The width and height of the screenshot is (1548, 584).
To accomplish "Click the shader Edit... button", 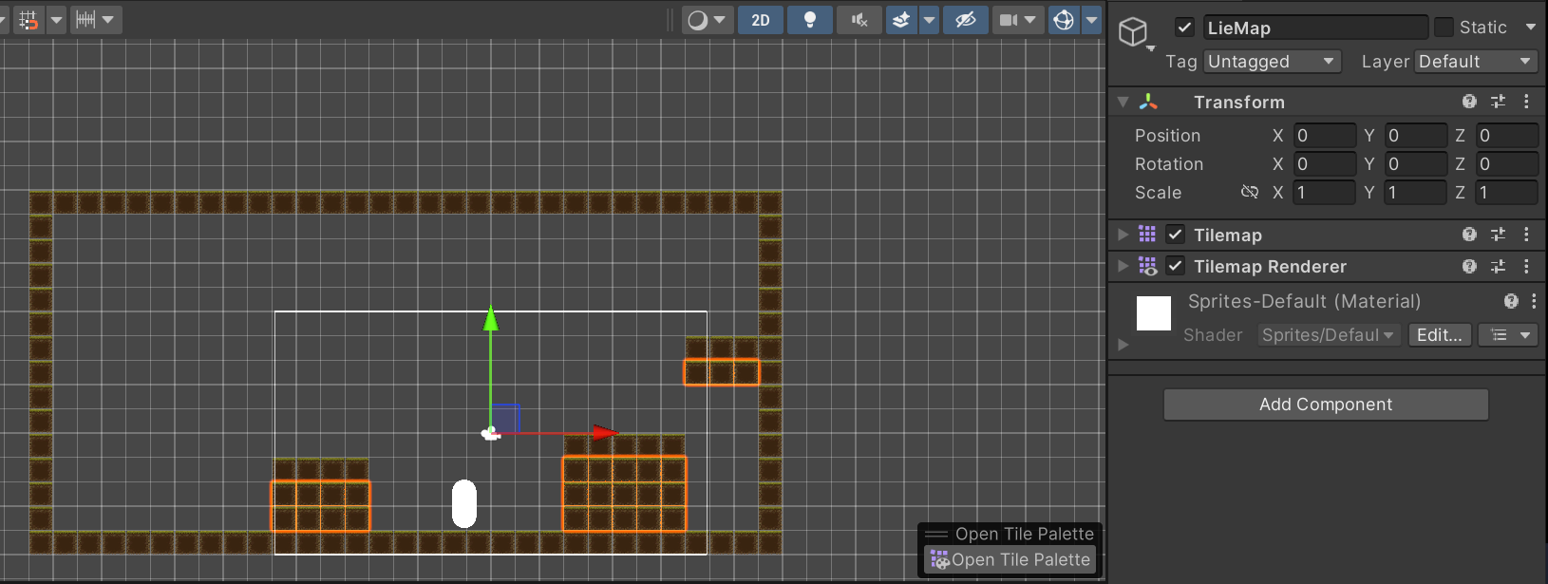I will click(1439, 335).
